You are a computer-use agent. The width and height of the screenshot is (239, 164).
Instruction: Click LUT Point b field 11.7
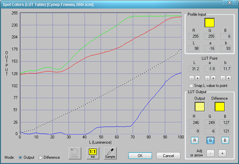click(226, 69)
